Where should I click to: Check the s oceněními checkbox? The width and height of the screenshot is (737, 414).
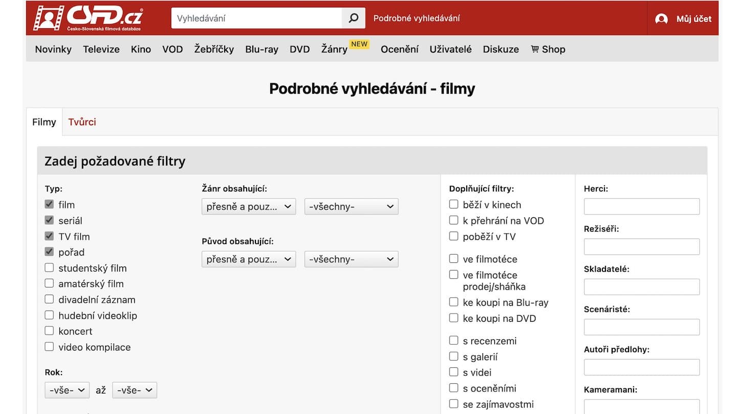pyautogui.click(x=453, y=388)
